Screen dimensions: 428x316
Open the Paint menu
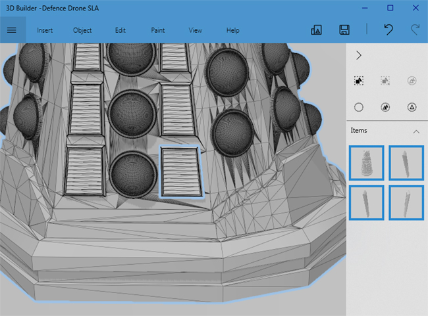[x=158, y=30]
